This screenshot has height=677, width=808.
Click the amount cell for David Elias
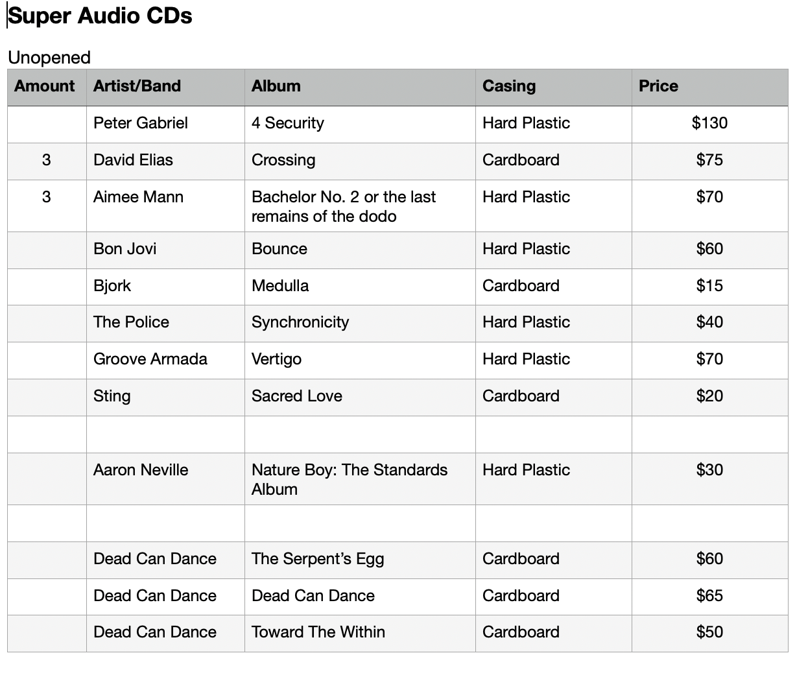click(47, 161)
